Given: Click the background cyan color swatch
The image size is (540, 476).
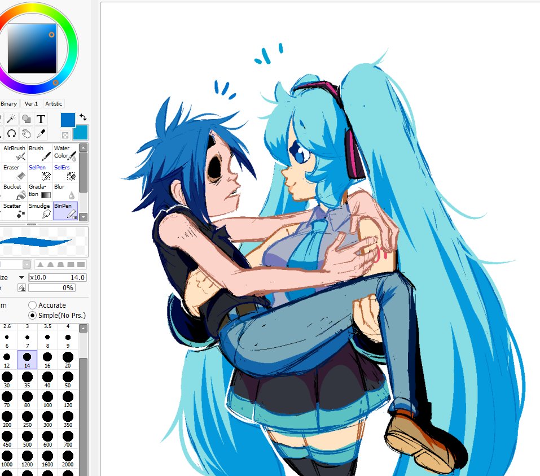Looking at the screenshot, I should 82,133.
